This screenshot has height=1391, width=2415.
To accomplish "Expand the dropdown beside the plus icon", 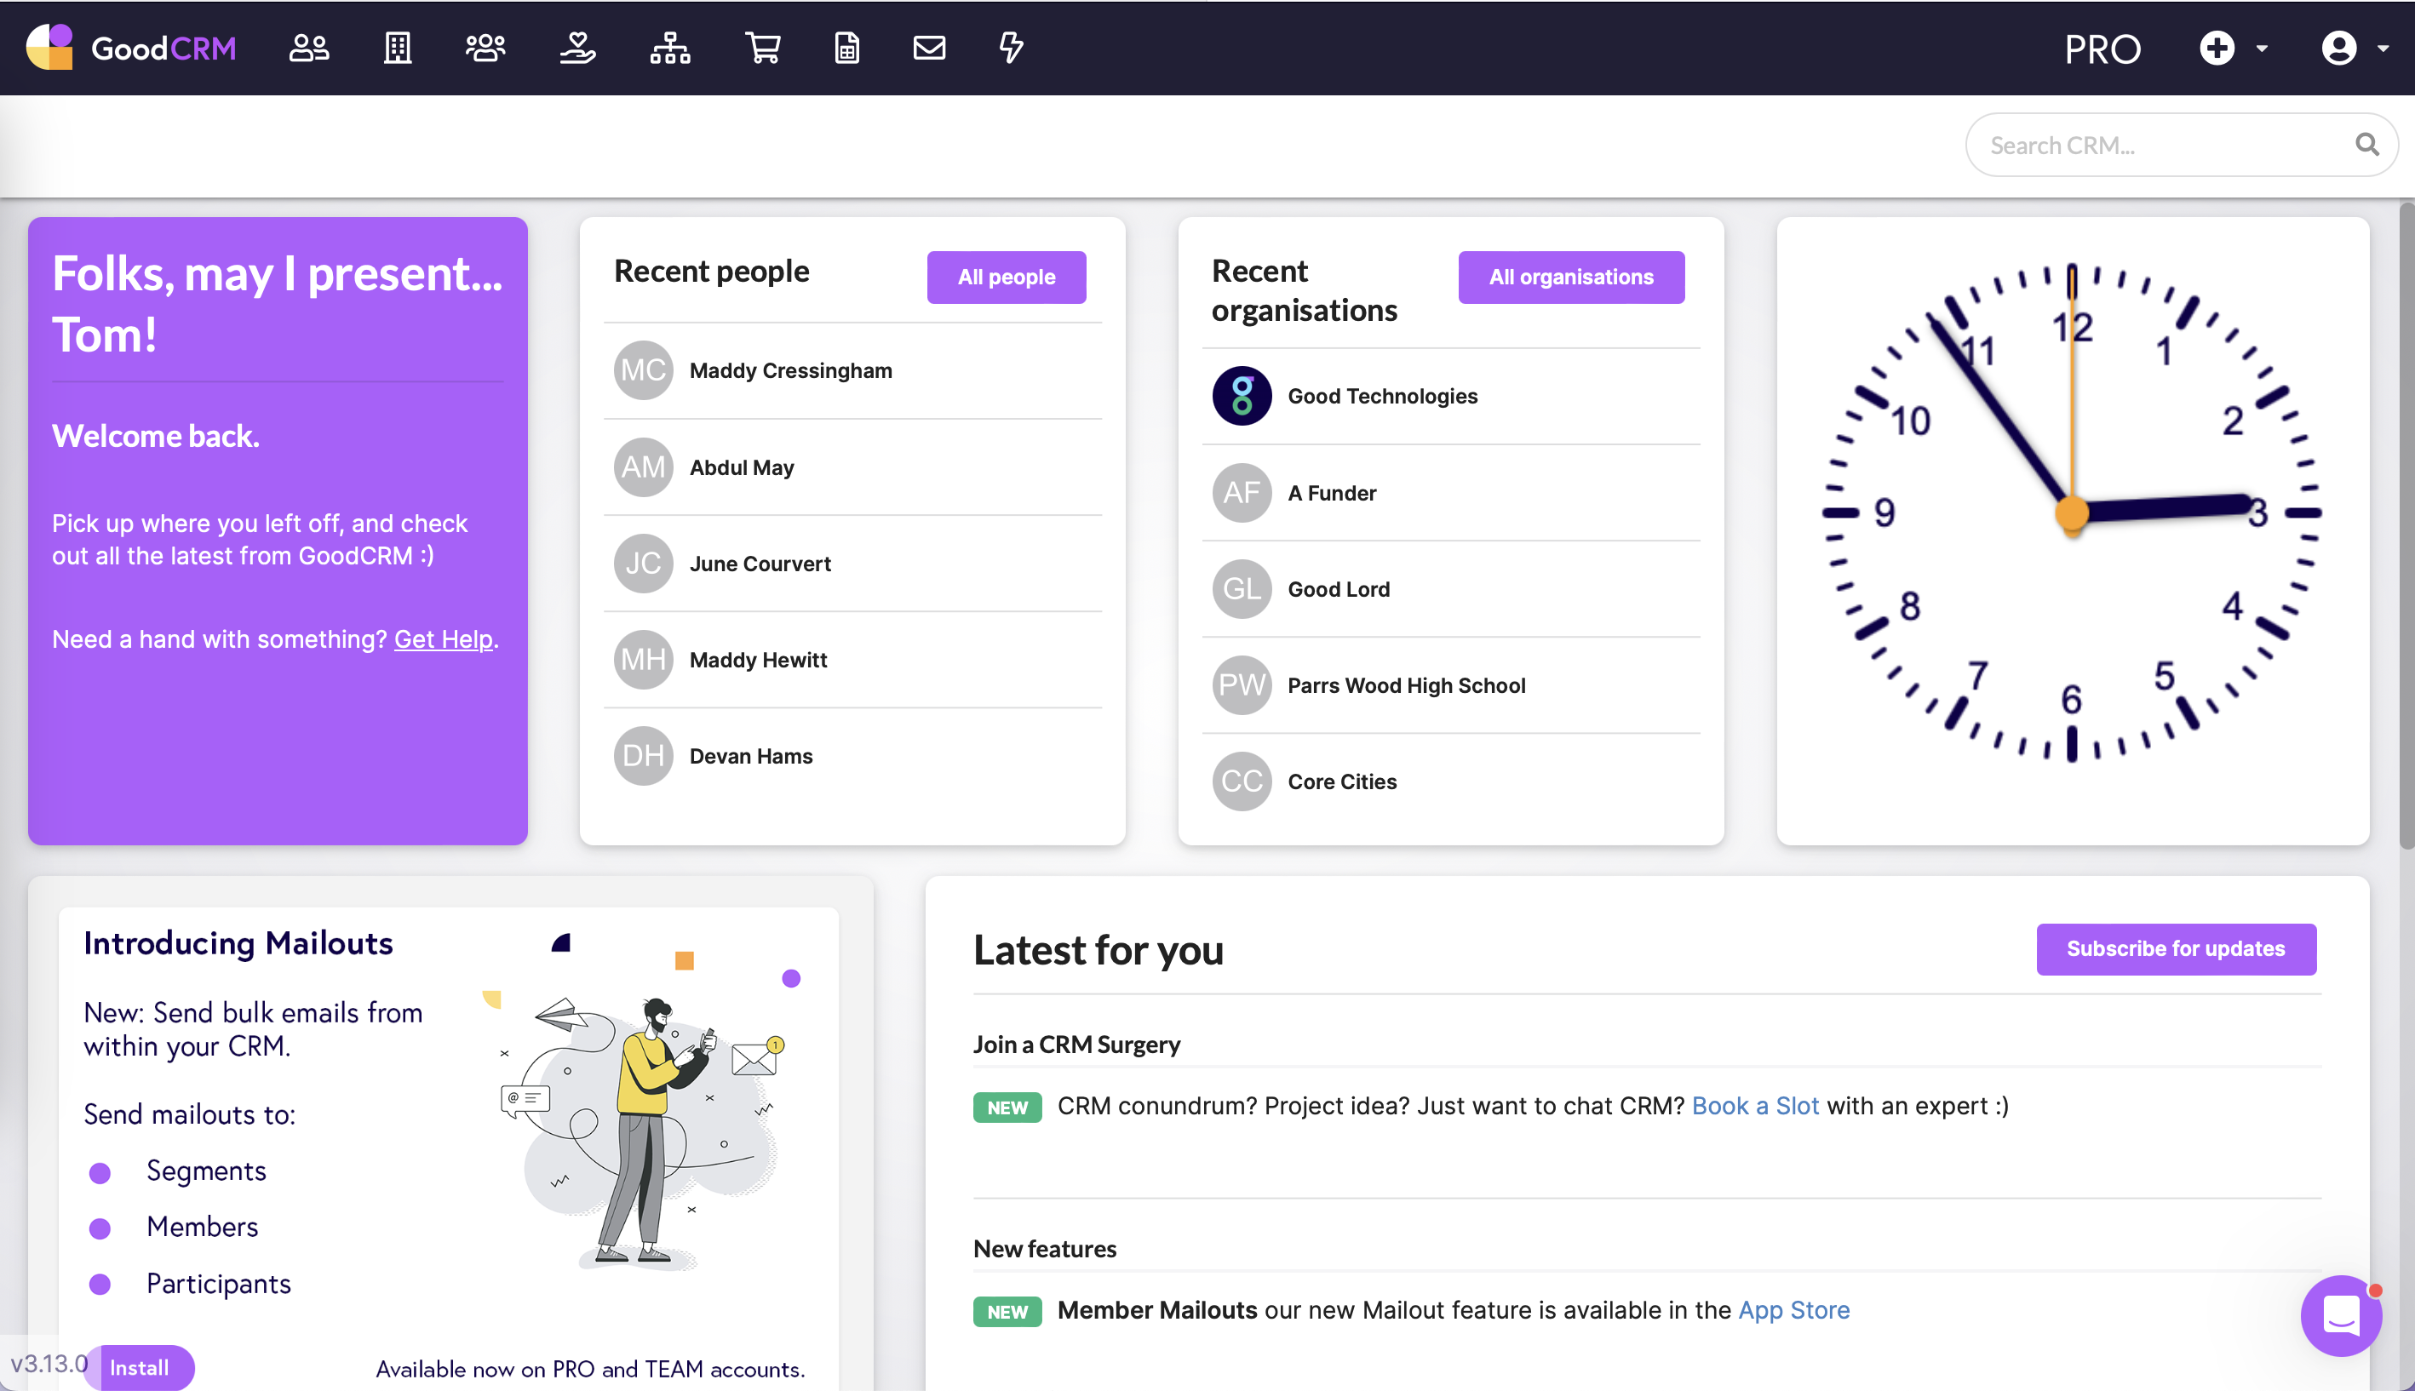I will [2260, 48].
